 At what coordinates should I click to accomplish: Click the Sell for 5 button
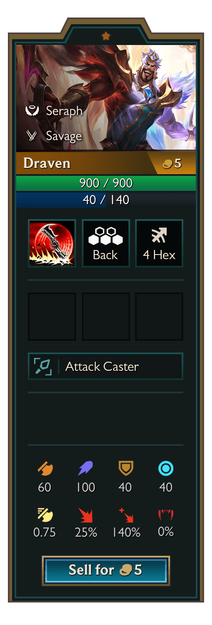[x=106, y=570]
